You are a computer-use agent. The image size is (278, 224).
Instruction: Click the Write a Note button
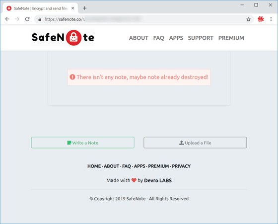83,143
